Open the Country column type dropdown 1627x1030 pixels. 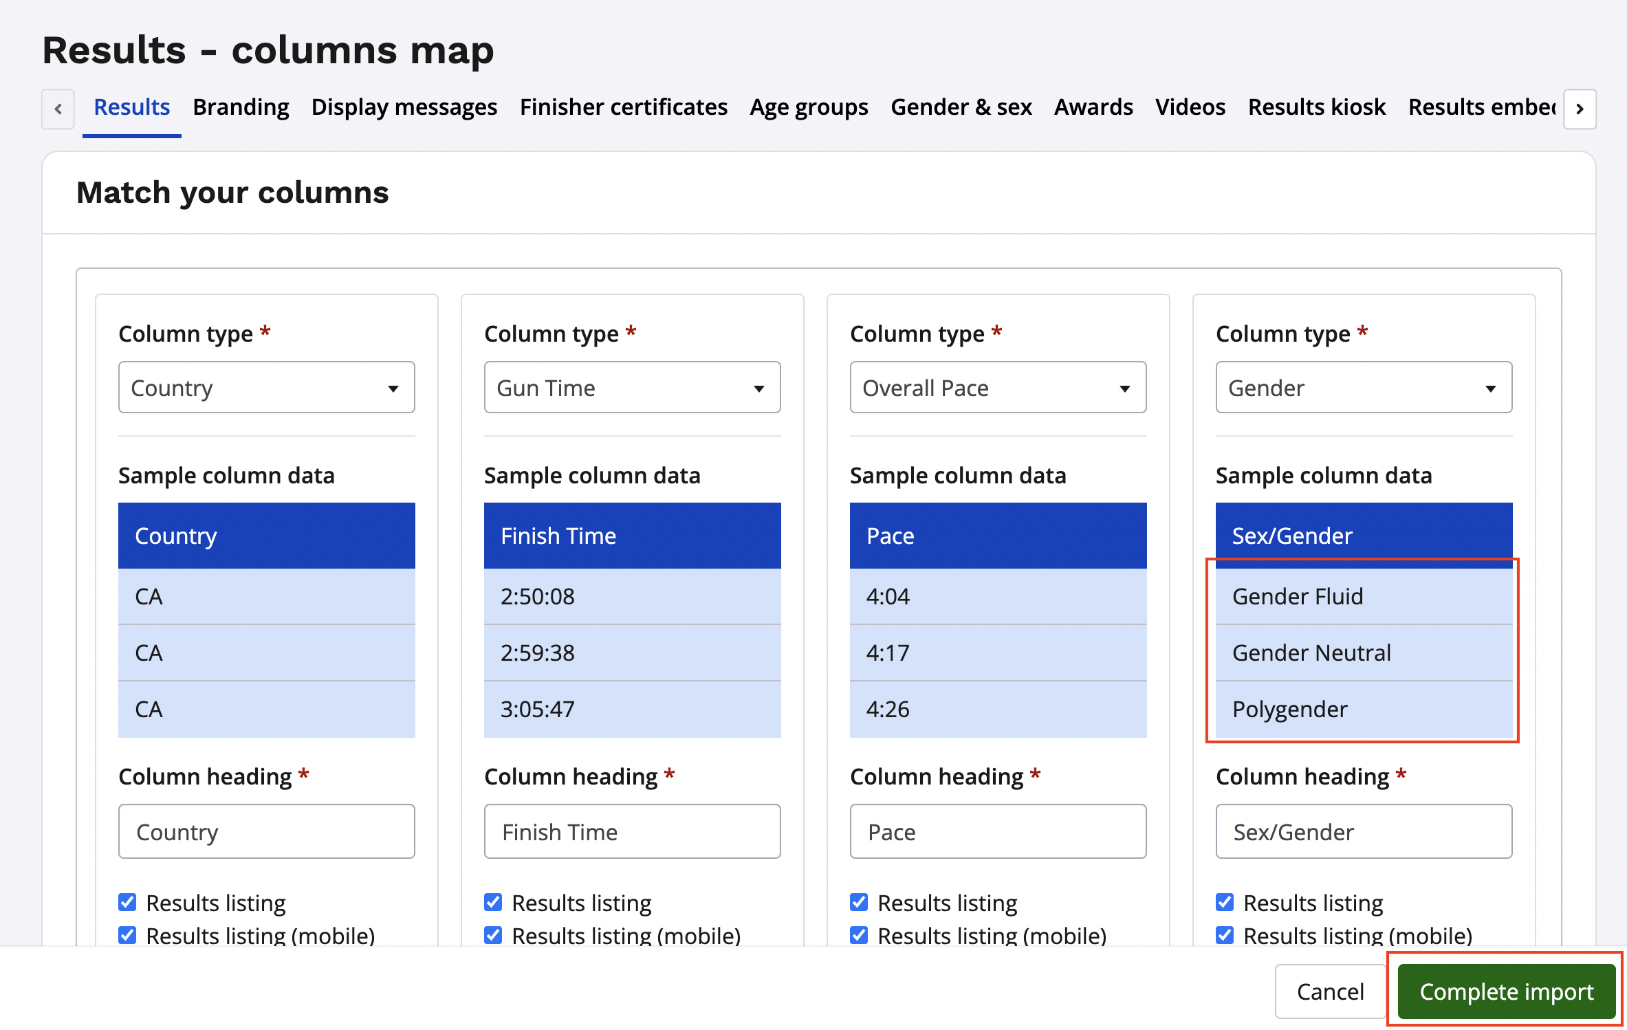coord(266,388)
